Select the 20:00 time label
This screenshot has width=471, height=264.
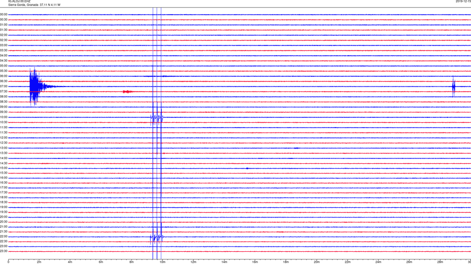[3, 217]
